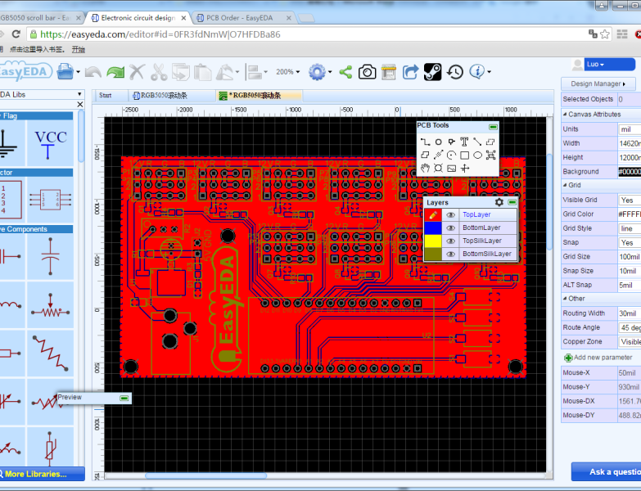641x491 pixels.
Task: Toggle visibility eye of BottomSilkLayer
Action: click(x=450, y=254)
